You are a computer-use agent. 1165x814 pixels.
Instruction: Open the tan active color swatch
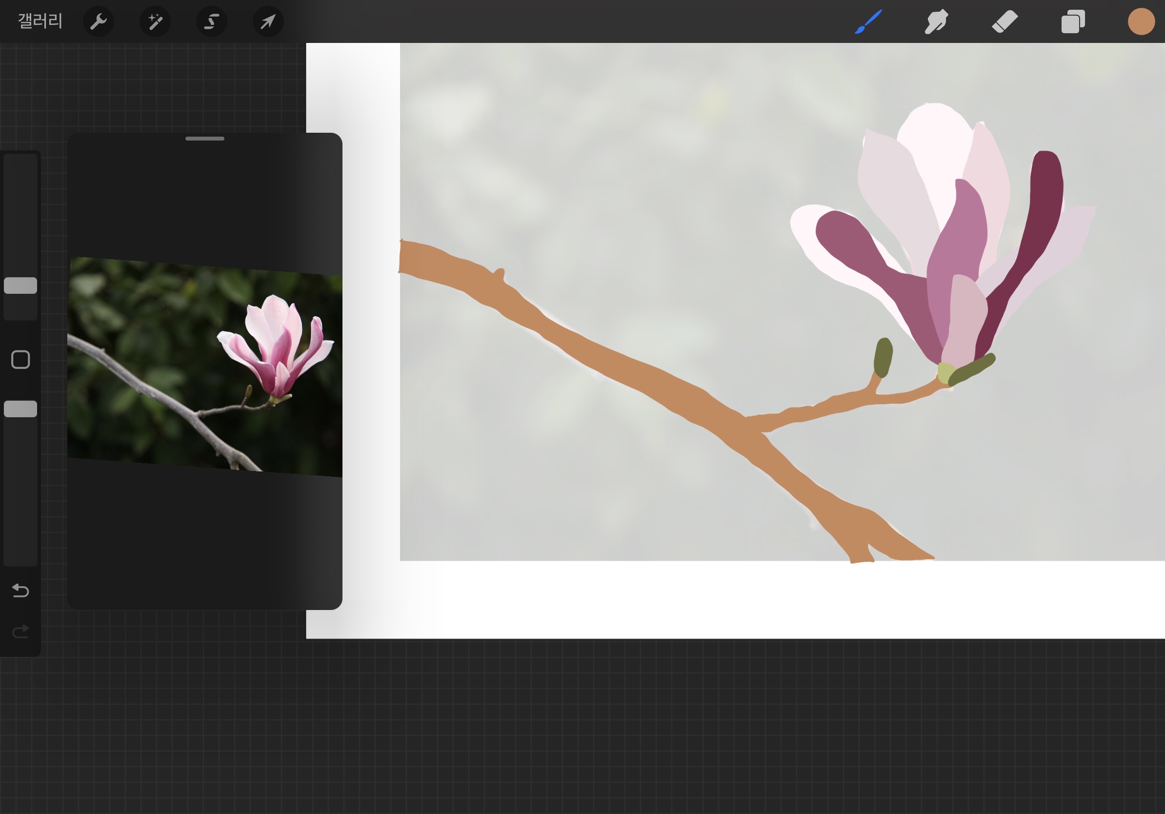pyautogui.click(x=1141, y=22)
